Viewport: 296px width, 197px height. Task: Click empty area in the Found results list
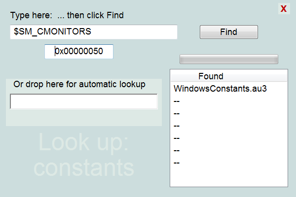(229, 176)
